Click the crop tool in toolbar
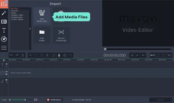Viewport: 174px width, 103px height. (42, 55)
